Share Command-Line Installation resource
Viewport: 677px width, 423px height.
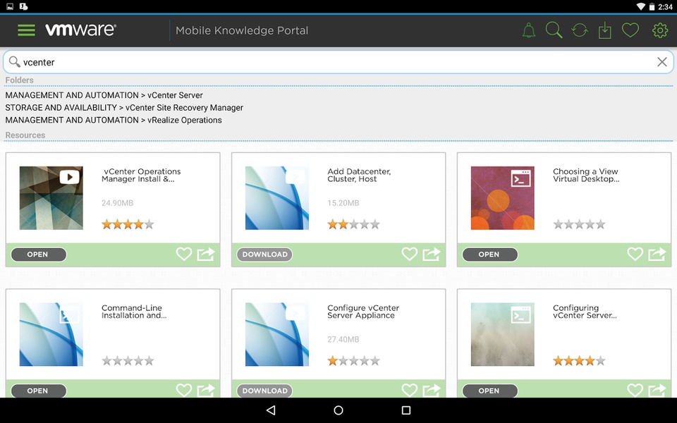pos(206,390)
